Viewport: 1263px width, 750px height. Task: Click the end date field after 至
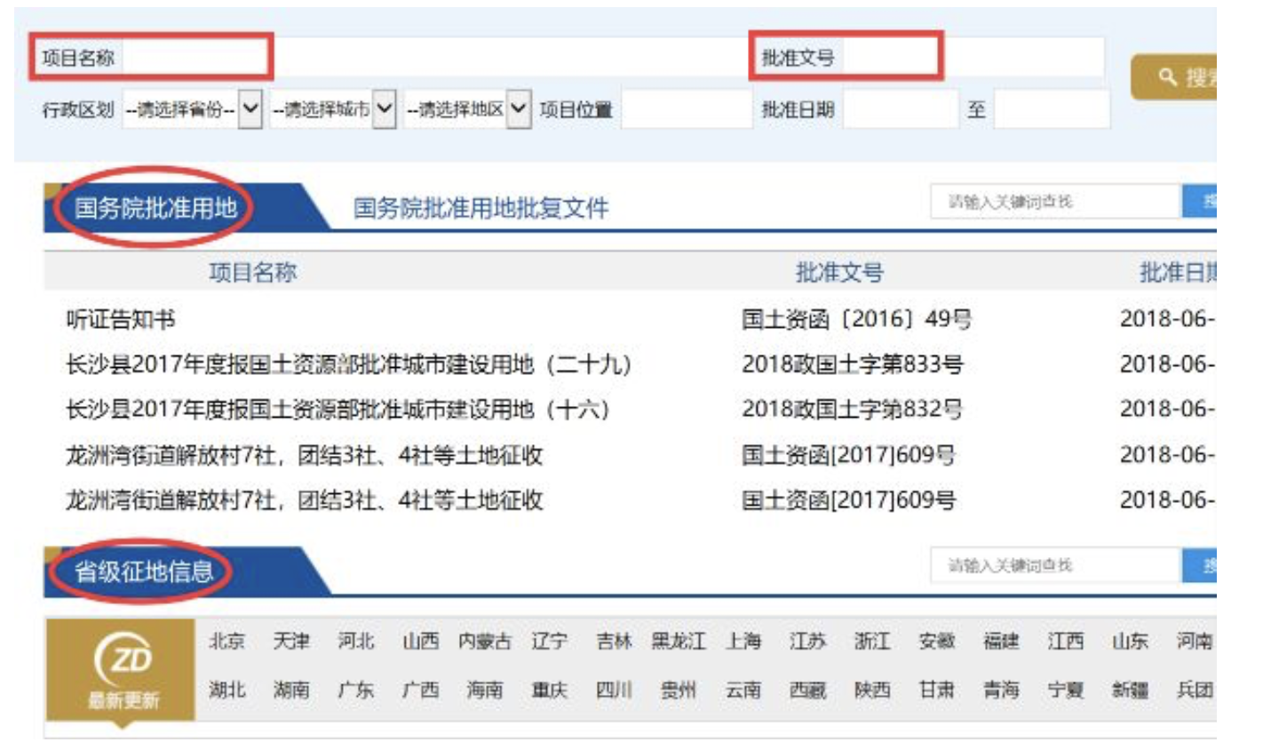tap(1051, 109)
